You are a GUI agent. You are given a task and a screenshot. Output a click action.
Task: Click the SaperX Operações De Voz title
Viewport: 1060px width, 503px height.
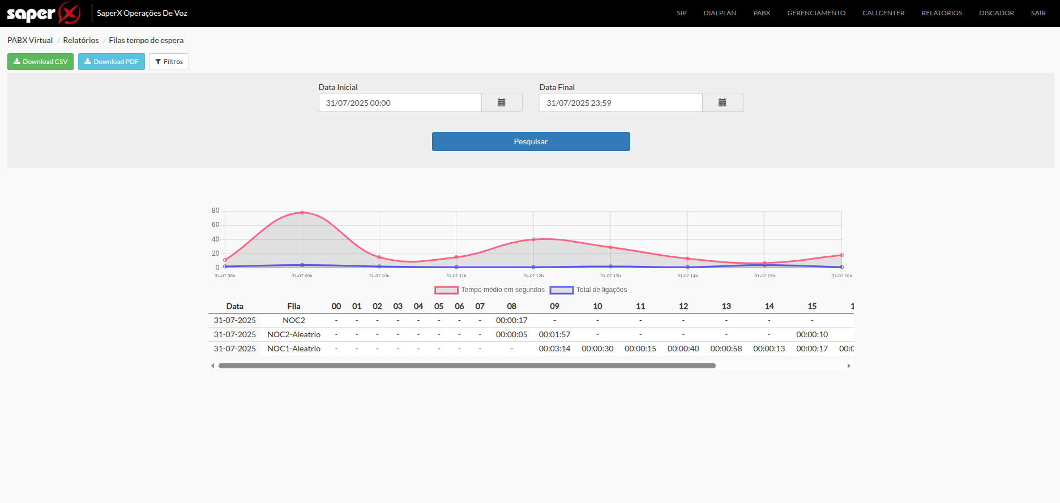pos(142,13)
